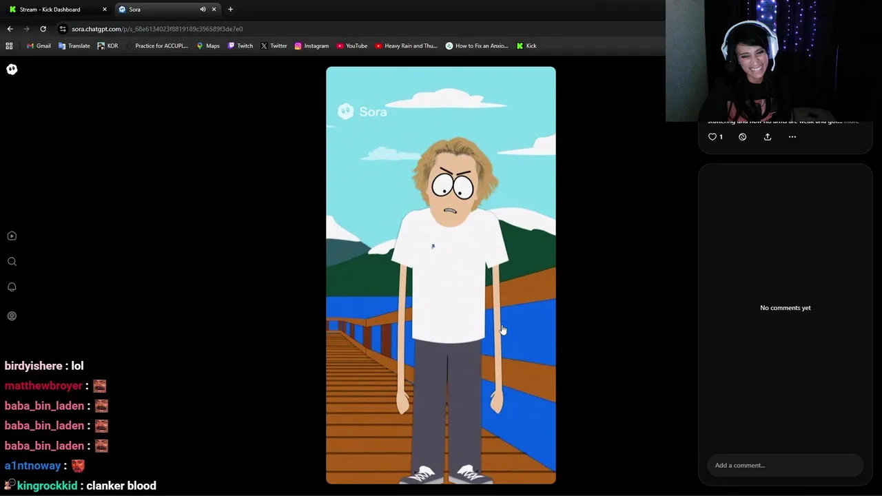Open the Twitter bookmark
Image resolution: width=882 pixels, height=496 pixels.
point(273,46)
